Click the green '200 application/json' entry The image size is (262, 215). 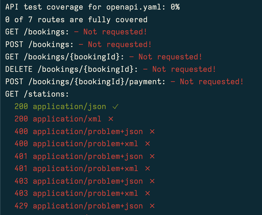point(60,107)
